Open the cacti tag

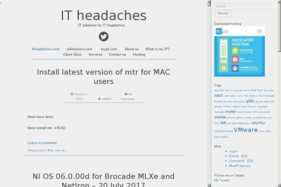pyautogui.click(x=218, y=95)
